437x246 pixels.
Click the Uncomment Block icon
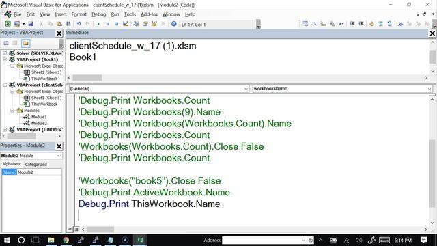[390, 24]
